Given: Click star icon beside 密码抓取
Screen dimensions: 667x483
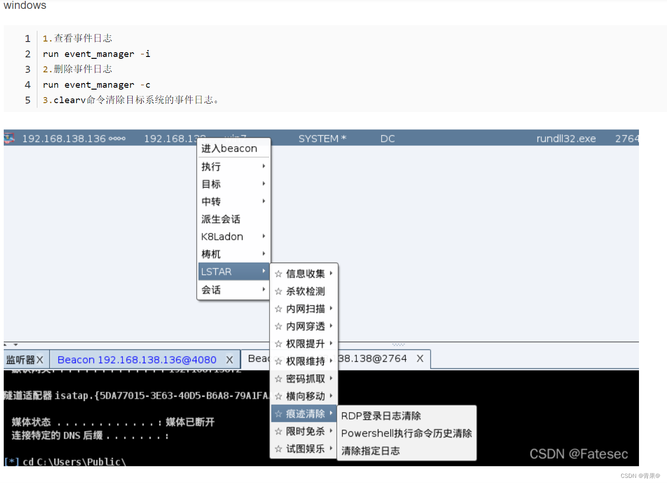Looking at the screenshot, I should (x=278, y=379).
